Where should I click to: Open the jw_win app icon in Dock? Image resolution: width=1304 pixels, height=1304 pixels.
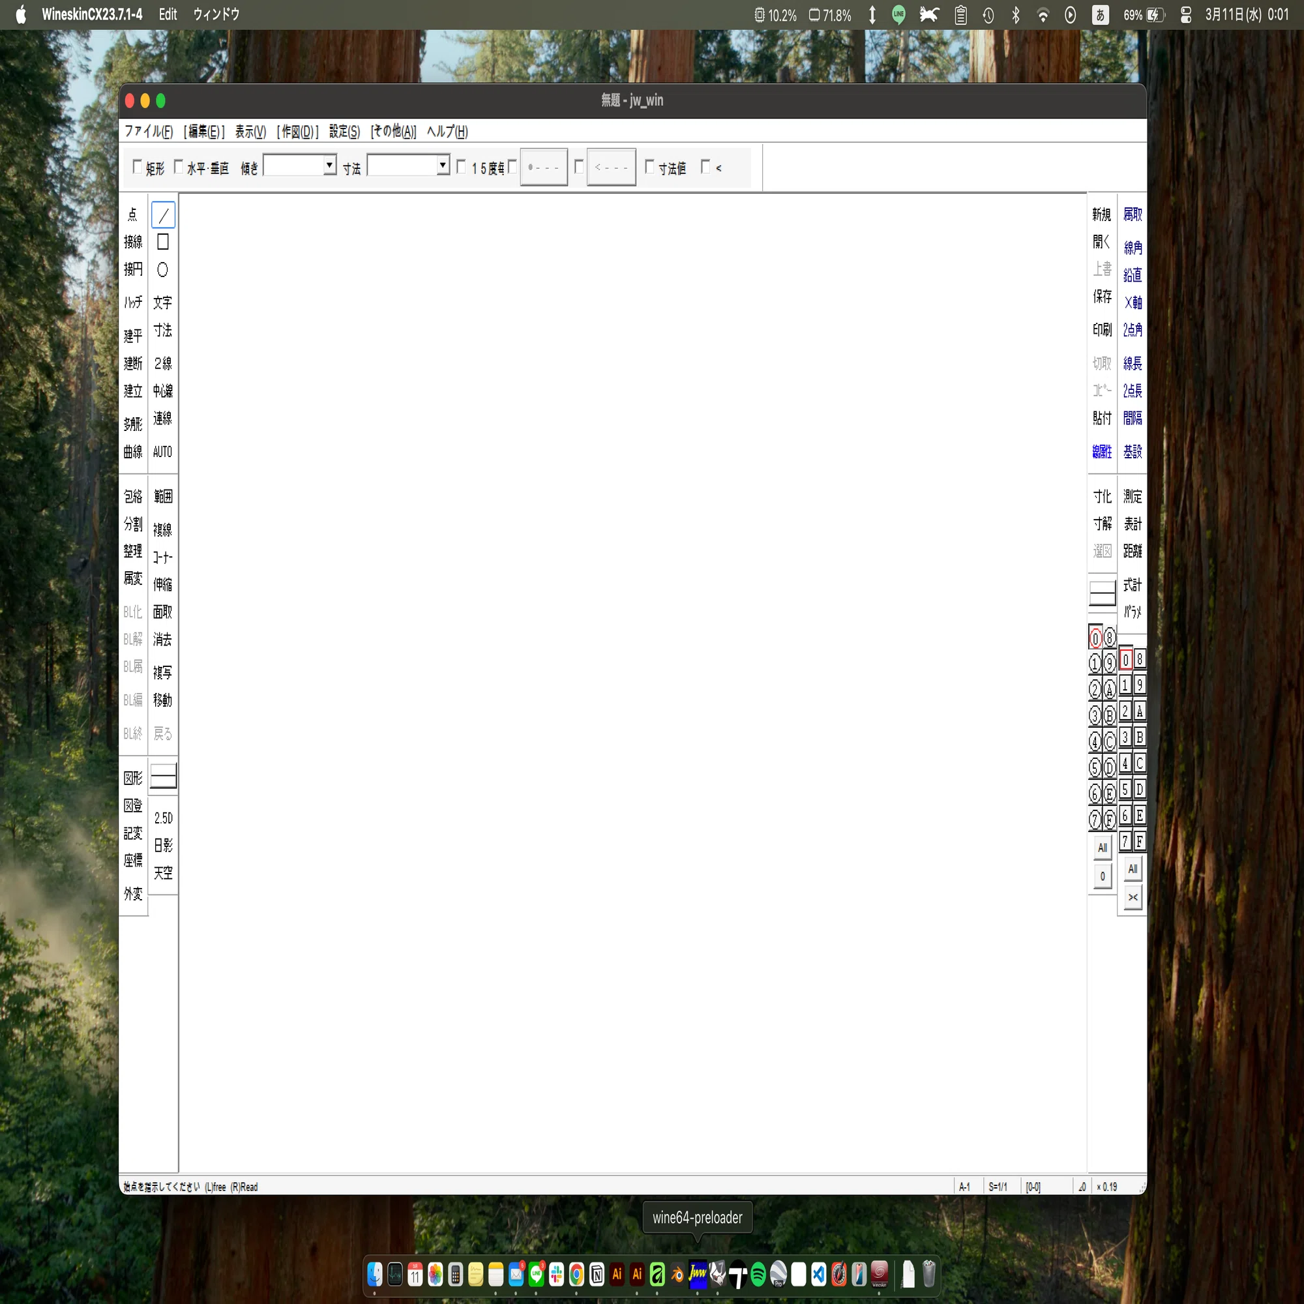pos(697,1274)
